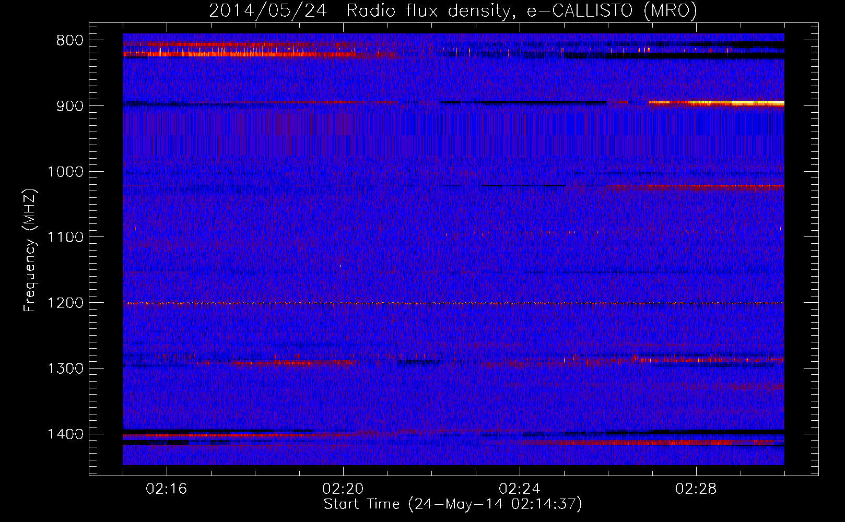845x522 pixels.
Task: Click the plot title '2014/05/24 Radio flux density, e-CALLISTO (MRO)'
Action: coord(453,10)
